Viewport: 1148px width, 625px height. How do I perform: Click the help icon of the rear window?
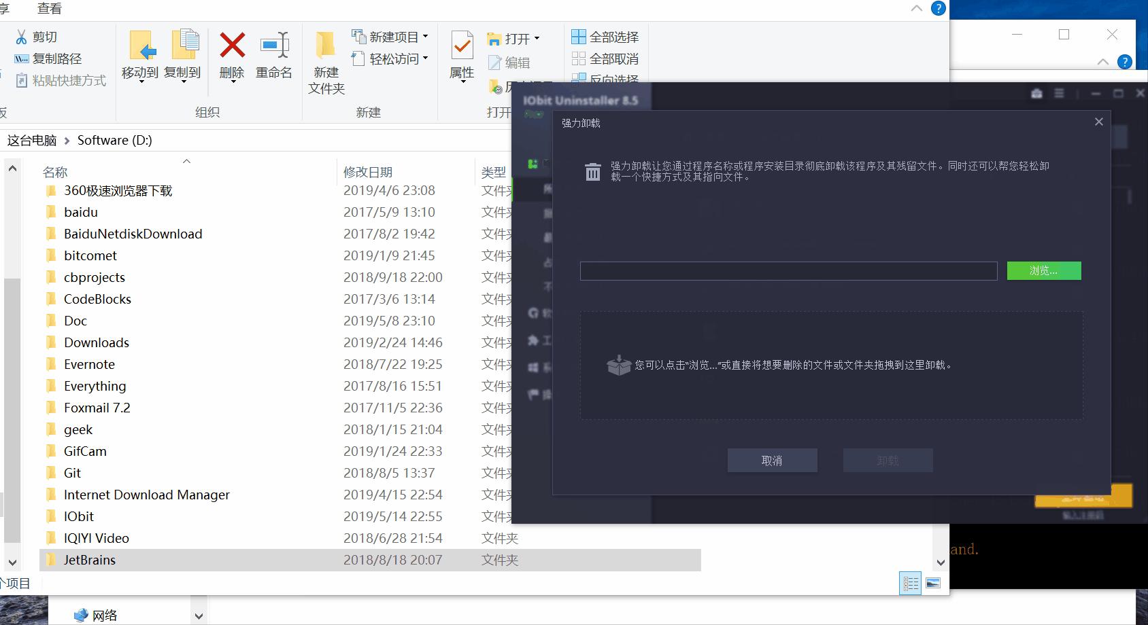tap(1125, 62)
